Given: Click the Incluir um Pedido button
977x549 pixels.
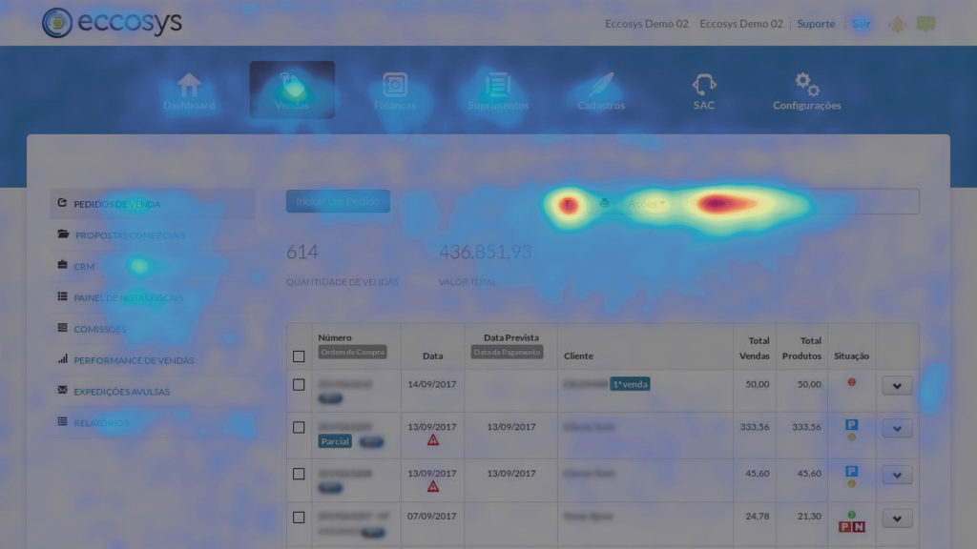Looking at the screenshot, I should [x=338, y=201].
